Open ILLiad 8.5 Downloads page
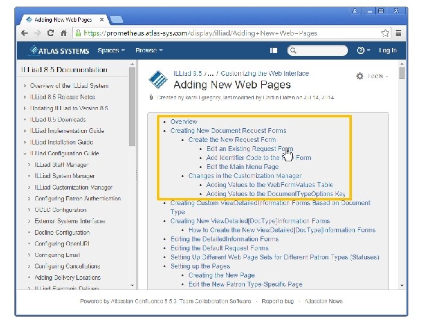Image resolution: width=433 pixels, height=325 pixels. [x=58, y=120]
